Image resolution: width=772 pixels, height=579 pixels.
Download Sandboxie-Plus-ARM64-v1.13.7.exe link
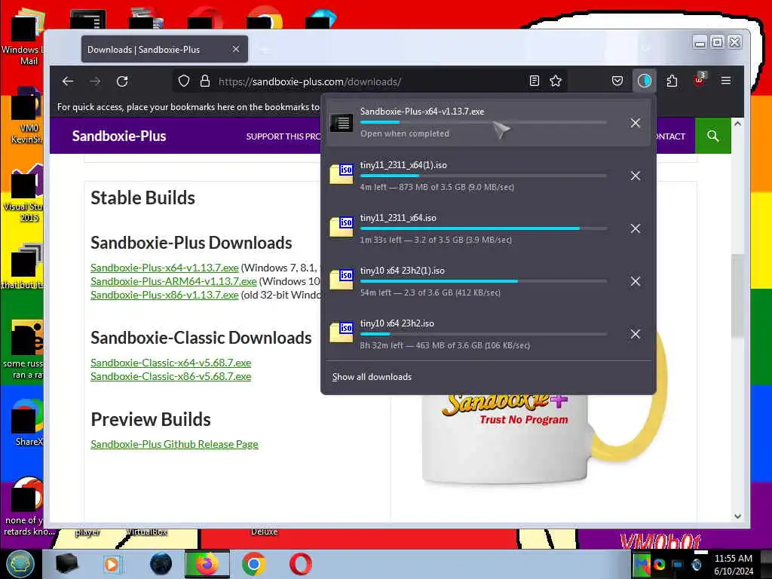173,282
